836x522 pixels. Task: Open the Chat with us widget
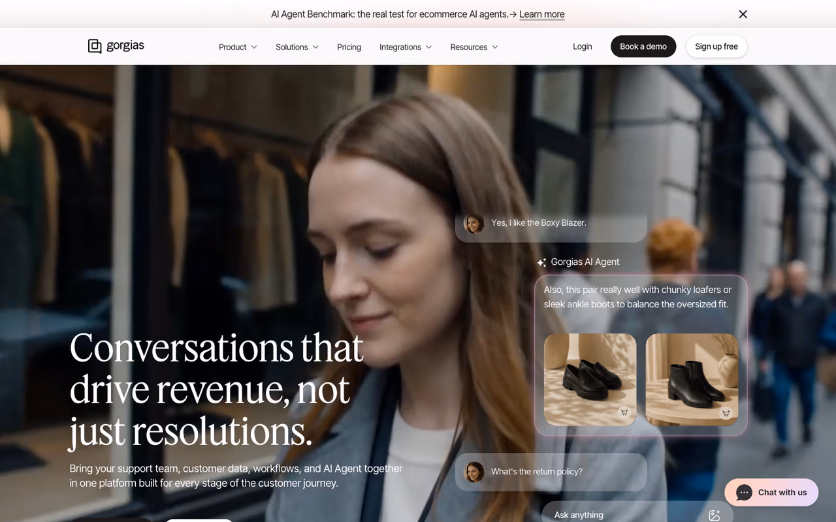click(771, 493)
